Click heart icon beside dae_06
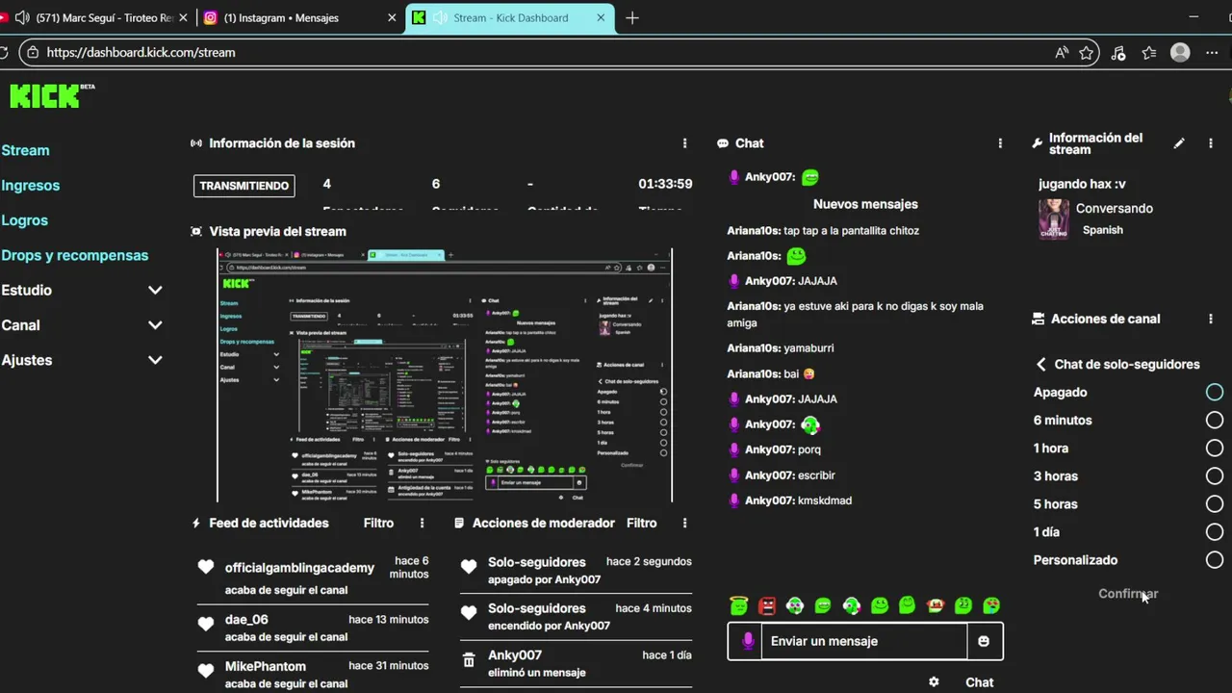Screen dimensions: 1232x693 [205, 624]
